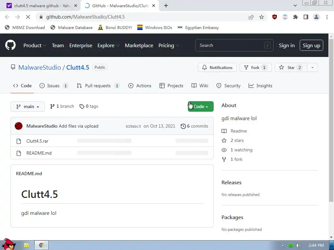Switch to the Wiki tab
This screenshot has width=334, height=250.
point(200,86)
